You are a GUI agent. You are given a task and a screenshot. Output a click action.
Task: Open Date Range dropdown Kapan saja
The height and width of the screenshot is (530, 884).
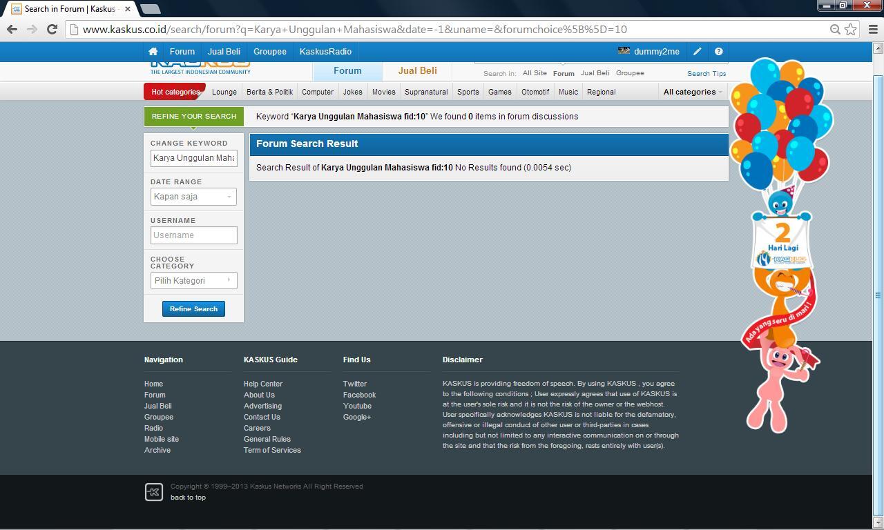(193, 197)
